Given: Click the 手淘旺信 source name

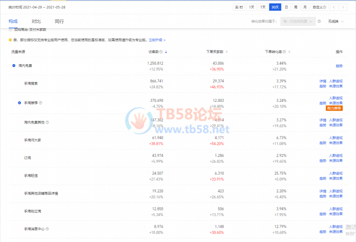Looking at the screenshot, I should 31,176.
